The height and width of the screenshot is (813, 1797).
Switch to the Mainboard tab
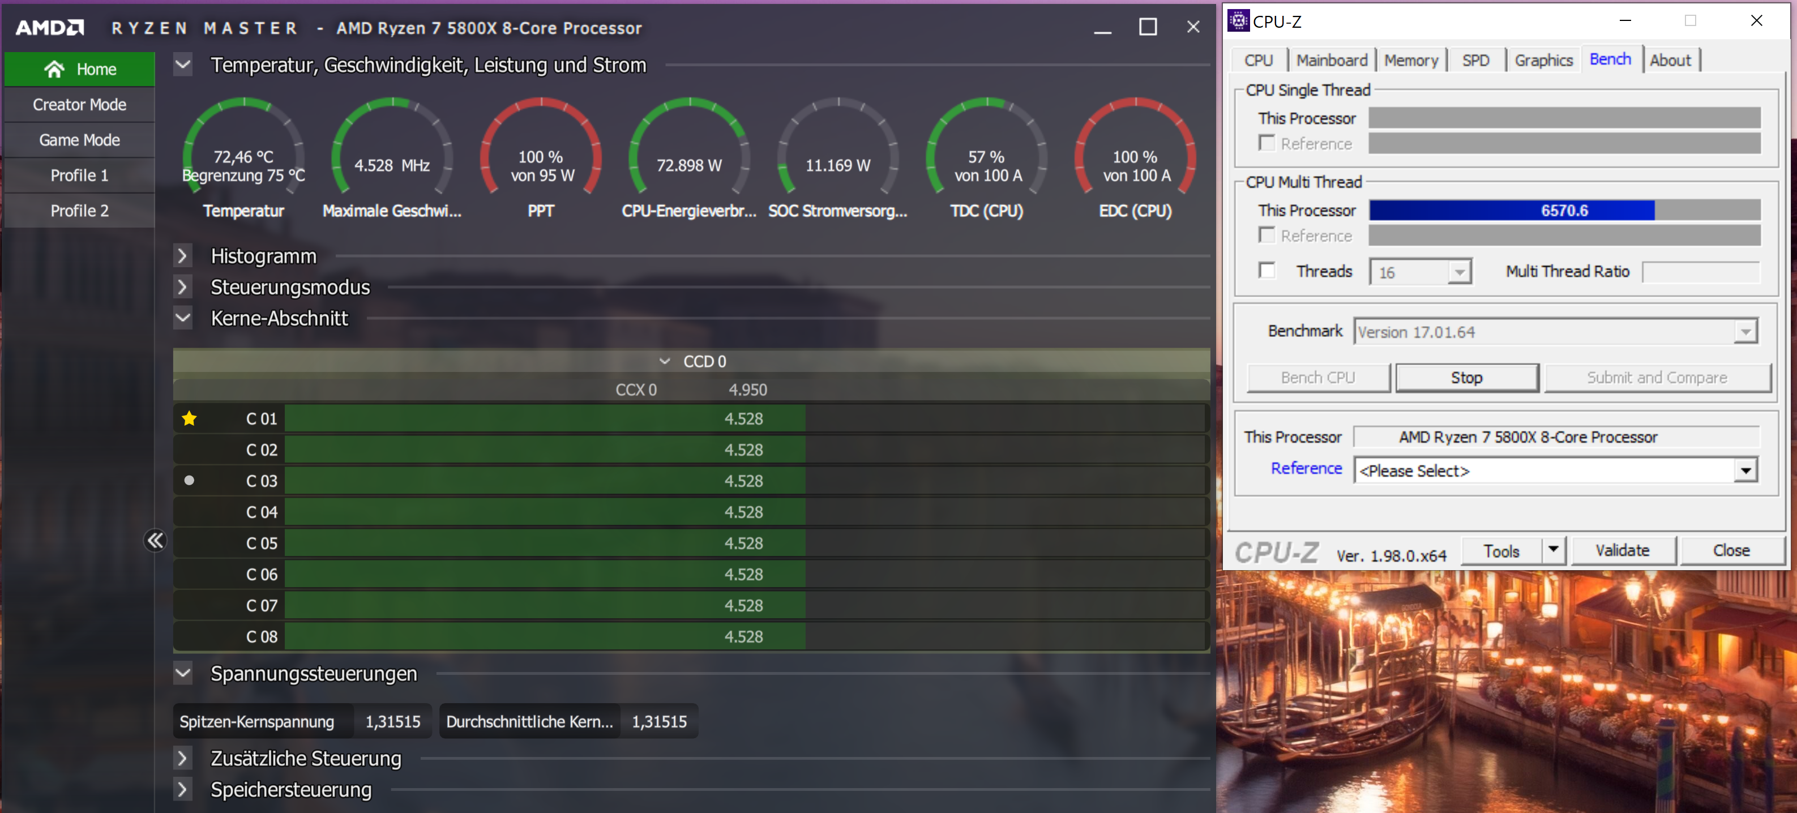(x=1331, y=61)
